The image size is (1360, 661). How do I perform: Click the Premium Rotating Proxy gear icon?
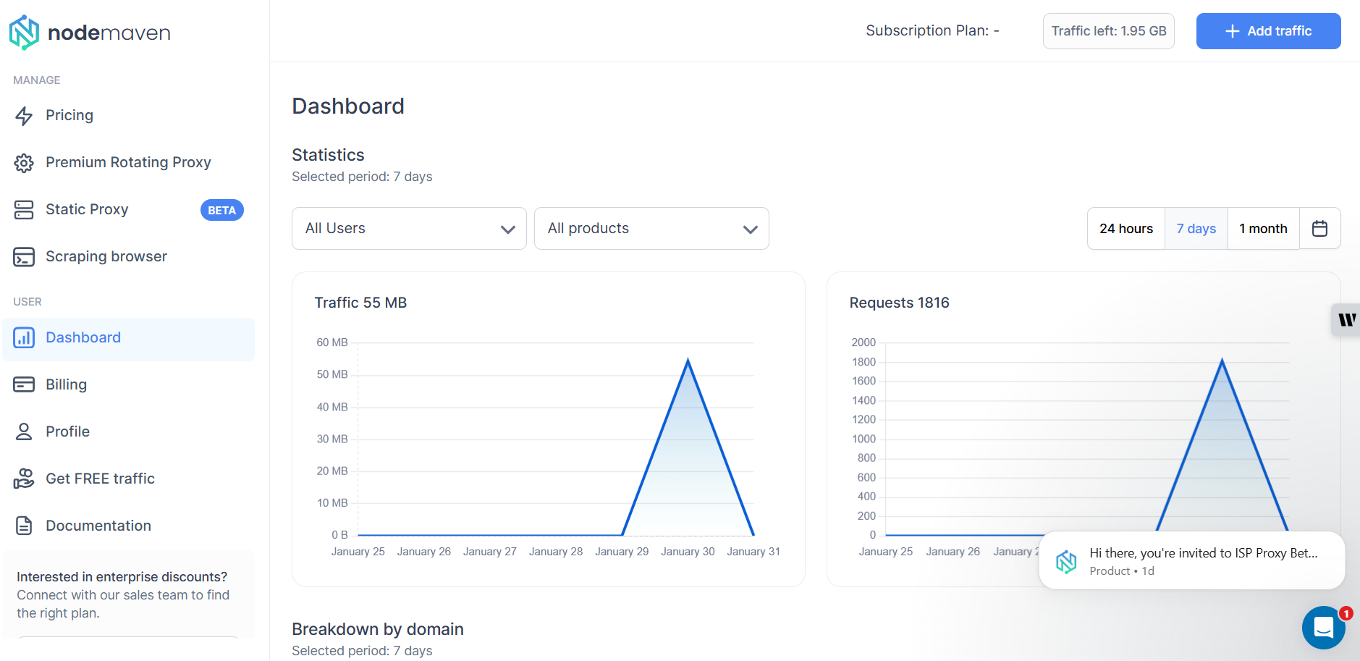click(24, 162)
